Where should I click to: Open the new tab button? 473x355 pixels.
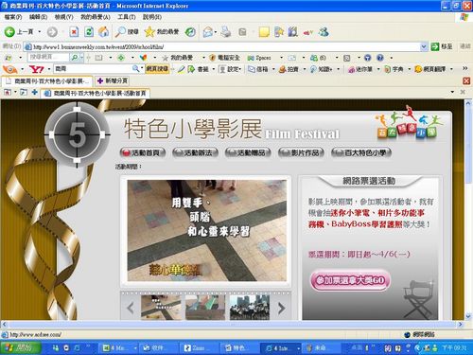(113, 81)
